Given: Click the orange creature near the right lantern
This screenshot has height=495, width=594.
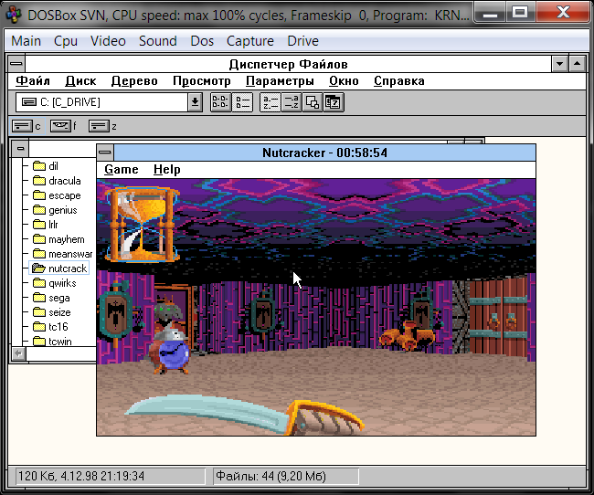Looking at the screenshot, I should pos(408,335).
